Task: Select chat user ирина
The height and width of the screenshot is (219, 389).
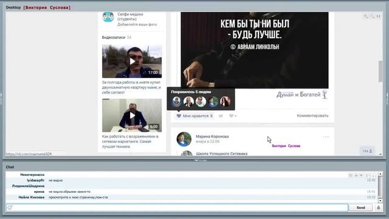Action: pos(39,192)
